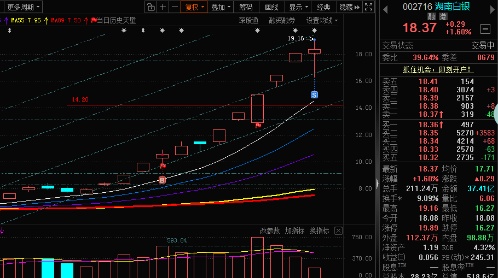Open 融资融券 tab
Image resolution: width=498 pixels, height=278 pixels.
tap(282, 20)
